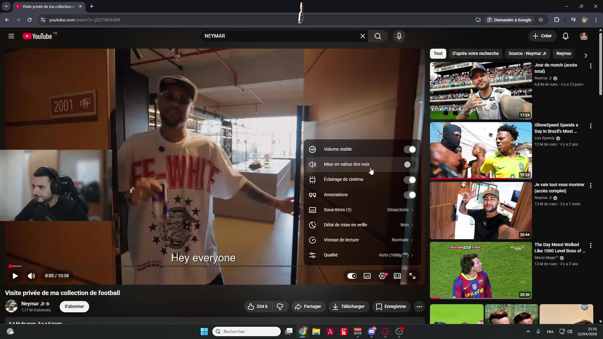Open the YouTube hamburger guide menu
This screenshot has width=603, height=339.
(11, 36)
